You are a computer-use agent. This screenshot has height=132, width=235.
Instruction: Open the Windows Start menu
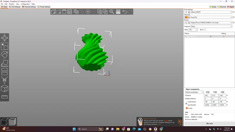click(74, 129)
